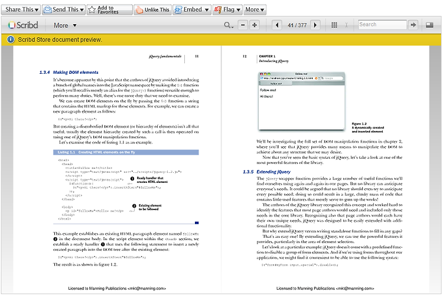Click the page number field 41 / 377

pyautogui.click(x=297, y=25)
